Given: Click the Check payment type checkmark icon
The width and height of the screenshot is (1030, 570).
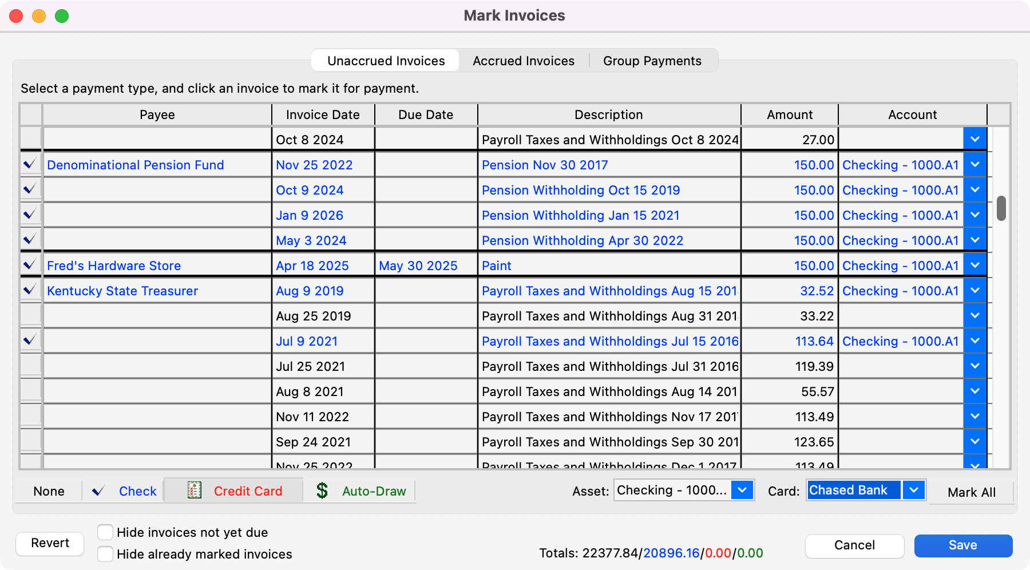Looking at the screenshot, I should point(98,490).
